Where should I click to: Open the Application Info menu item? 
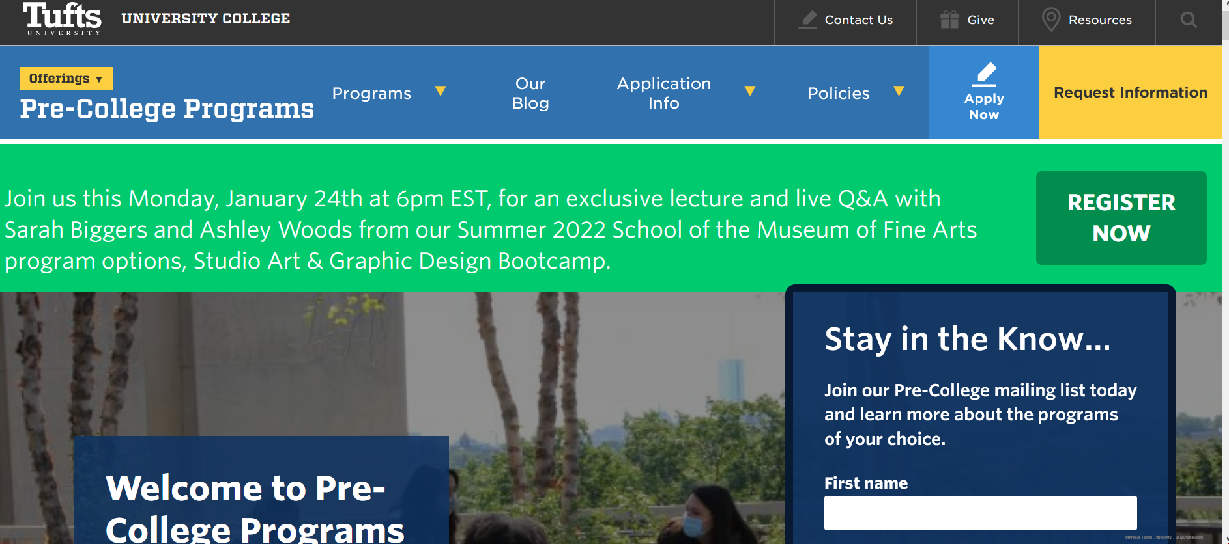click(663, 93)
